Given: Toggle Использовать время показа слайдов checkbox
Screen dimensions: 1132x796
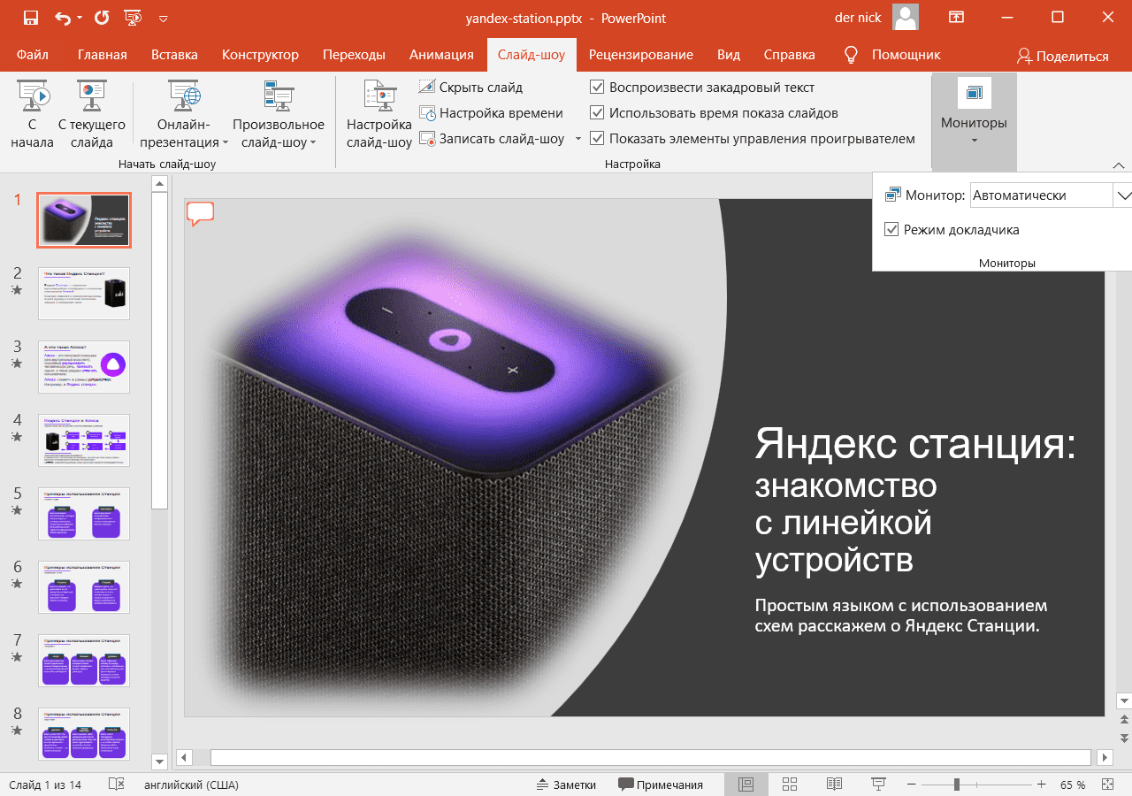Looking at the screenshot, I should 597,113.
